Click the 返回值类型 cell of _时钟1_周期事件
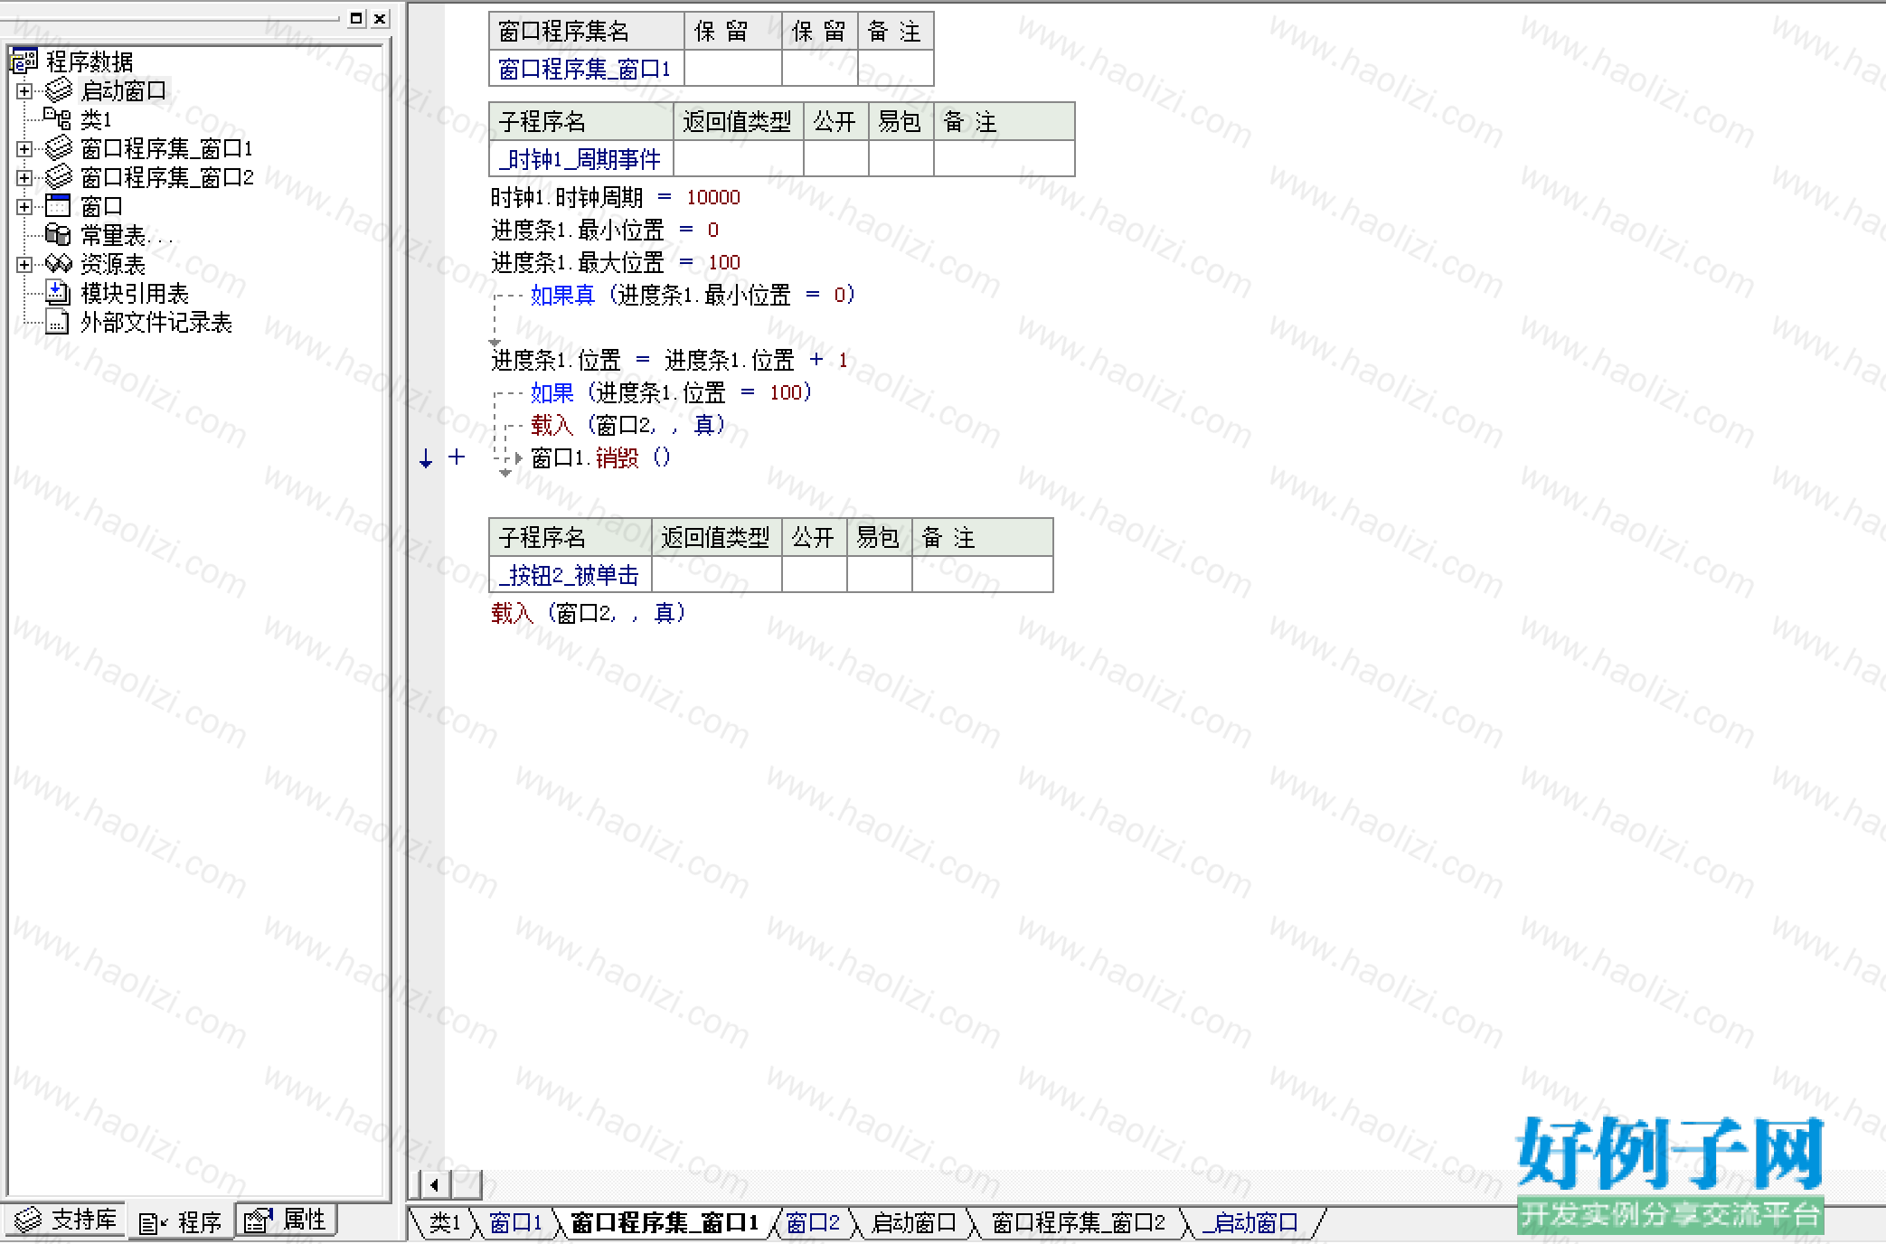 coord(739,159)
